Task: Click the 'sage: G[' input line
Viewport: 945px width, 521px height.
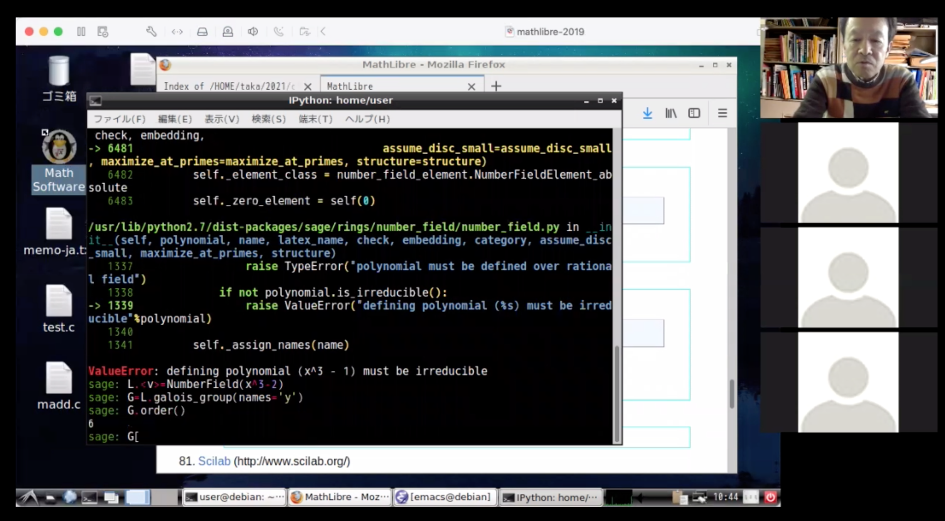Action: 113,437
